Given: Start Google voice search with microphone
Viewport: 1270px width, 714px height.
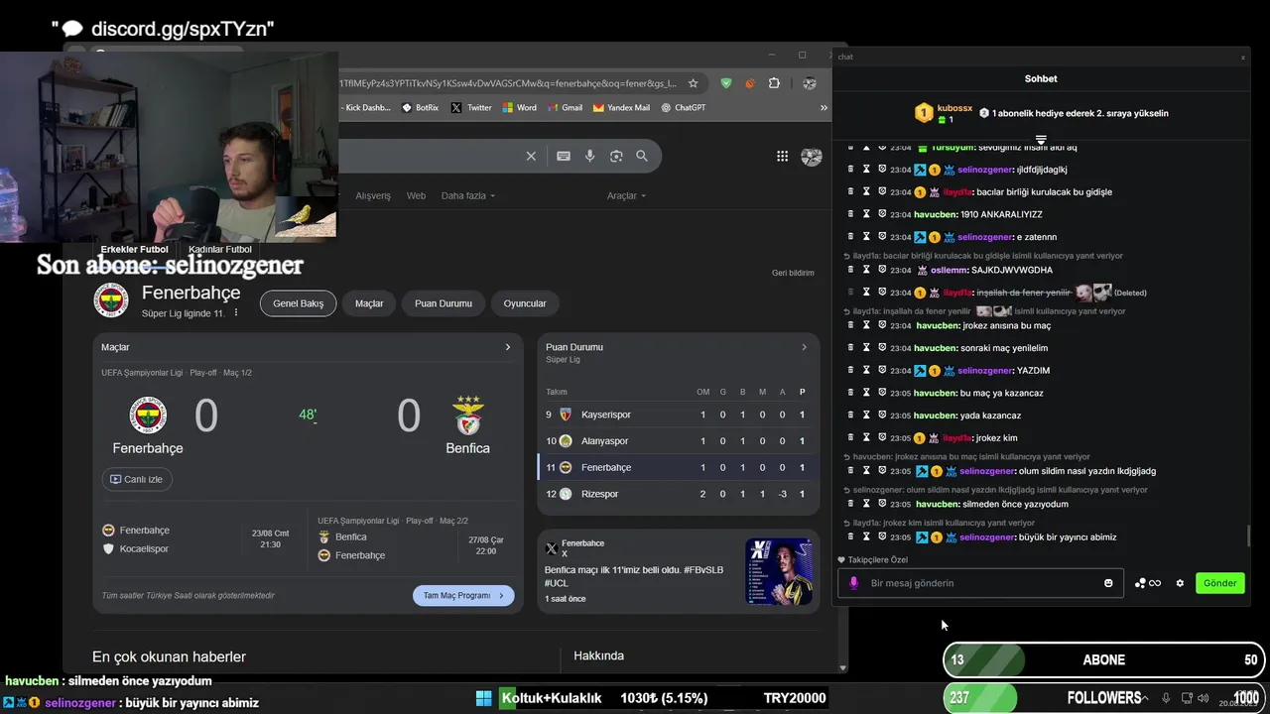Looking at the screenshot, I should 590,156.
